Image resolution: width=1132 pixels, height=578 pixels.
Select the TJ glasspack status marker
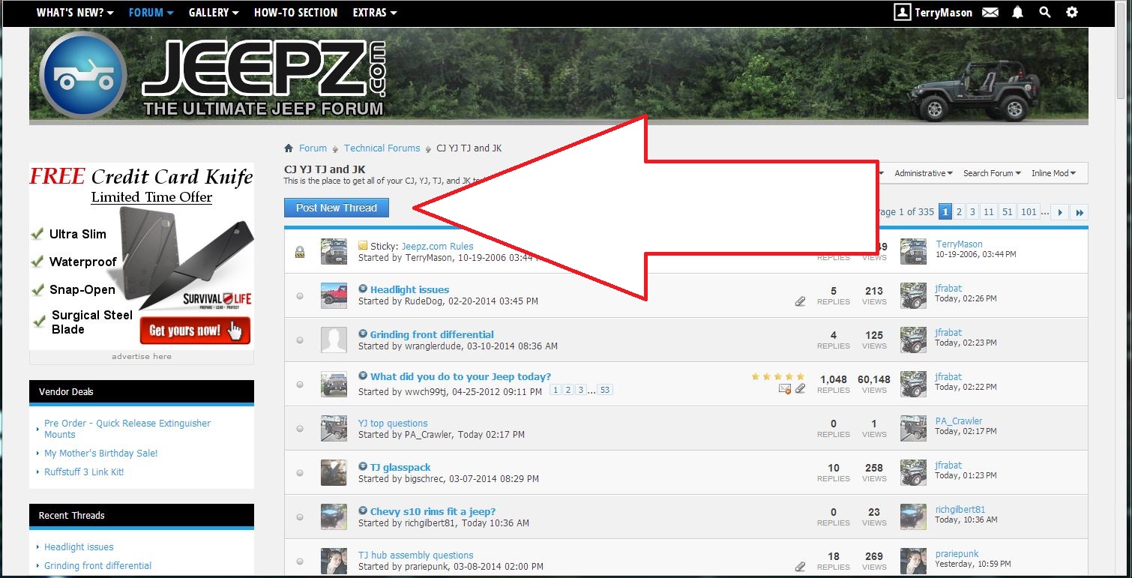(x=301, y=473)
